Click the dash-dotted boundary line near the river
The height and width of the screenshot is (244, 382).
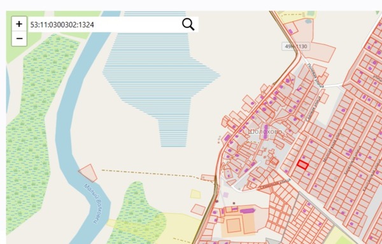click(x=156, y=174)
